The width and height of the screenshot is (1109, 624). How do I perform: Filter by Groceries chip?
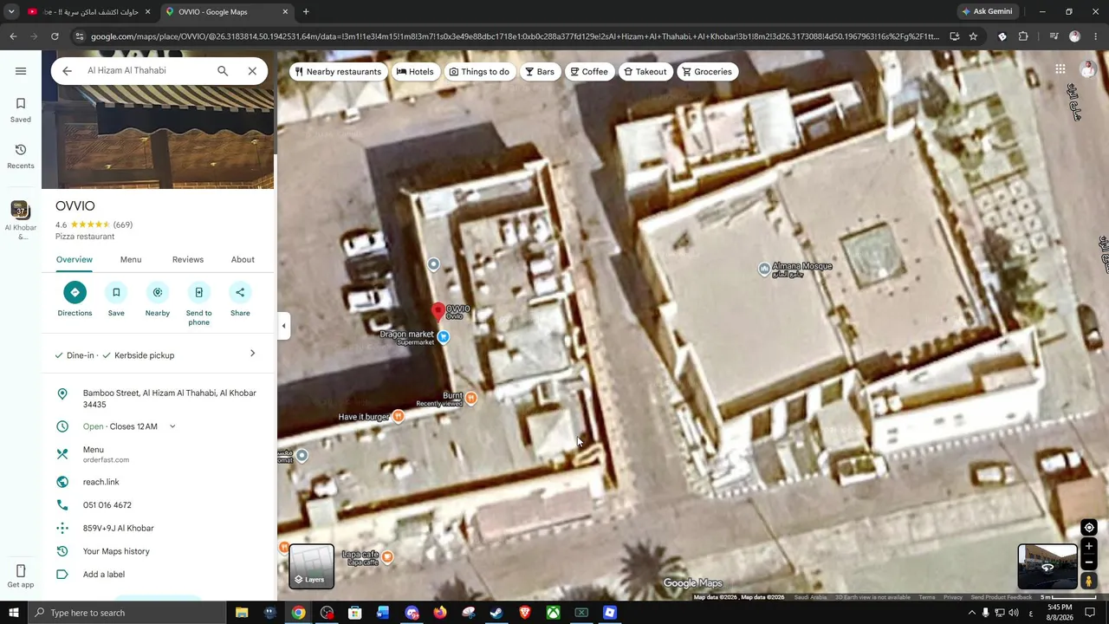pos(707,72)
